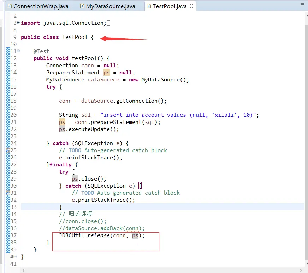This screenshot has height=273, width=308.
Task: Collapse the testPool method at line 11
Action: pos(18,51)
